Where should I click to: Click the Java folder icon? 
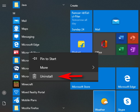(x=16, y=5)
